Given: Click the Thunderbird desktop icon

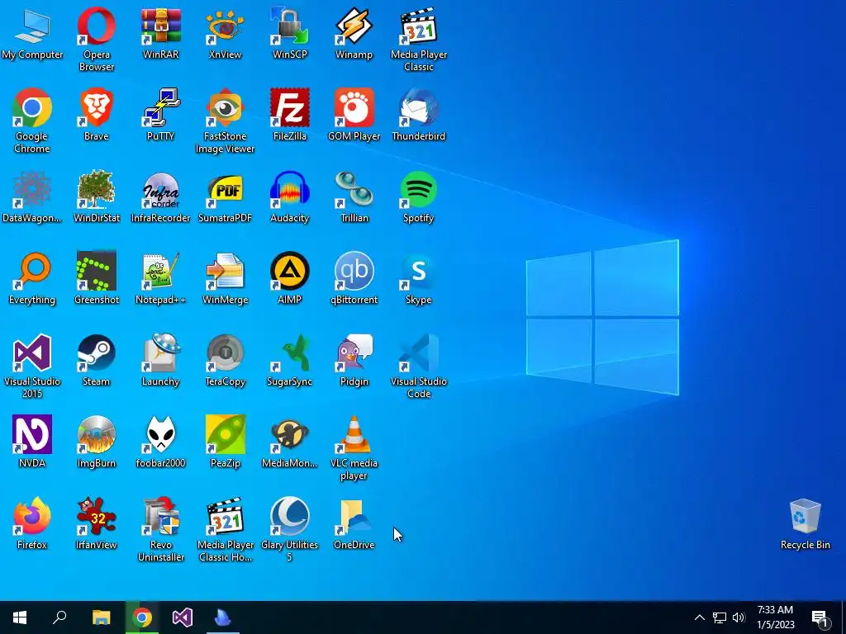Looking at the screenshot, I should pyautogui.click(x=419, y=116).
